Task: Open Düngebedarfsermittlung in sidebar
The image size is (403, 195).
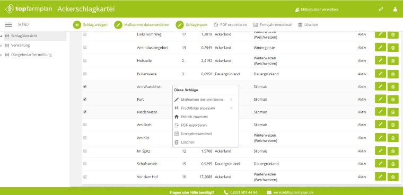Action: (x=31, y=55)
